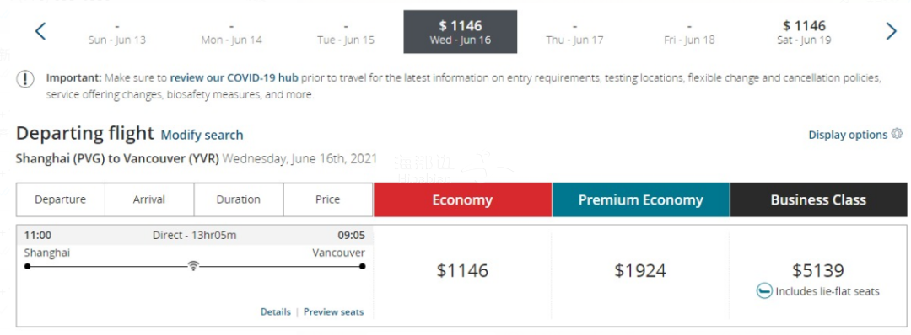
Task: Select Mon - Jun 14 date tab
Action: point(231,33)
